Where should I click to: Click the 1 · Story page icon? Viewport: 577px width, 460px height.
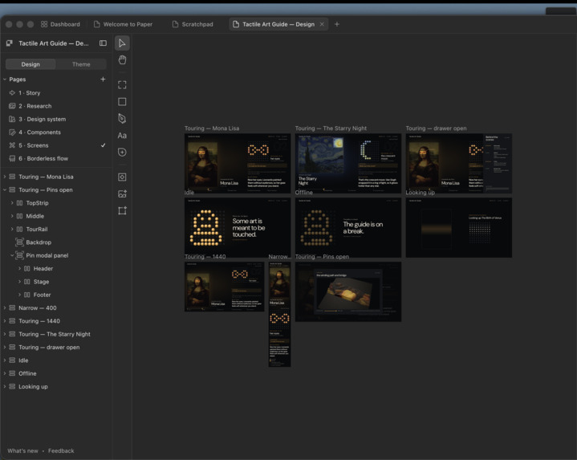point(12,93)
